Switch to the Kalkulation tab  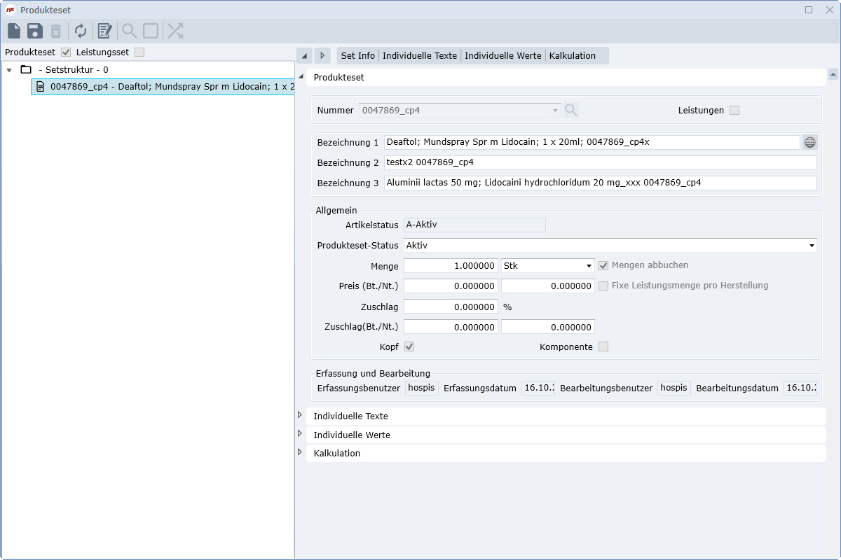572,56
